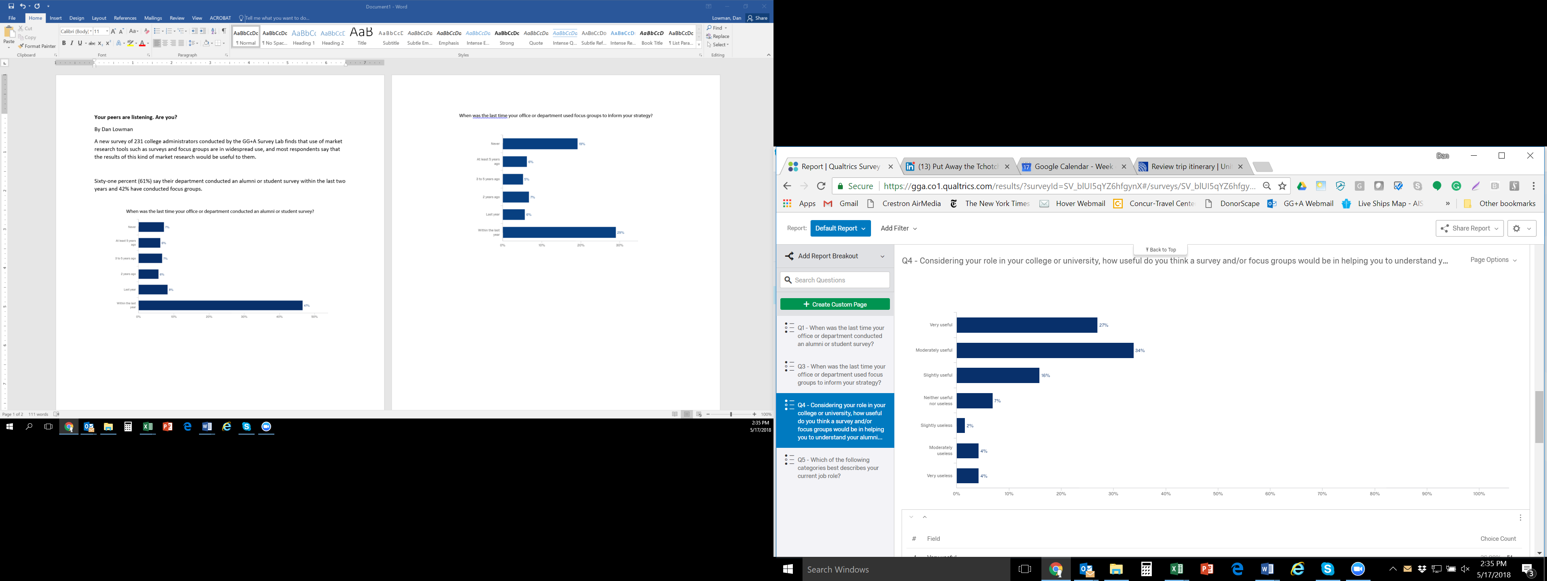
Task: Open the Add Filter dropdown
Action: [898, 229]
